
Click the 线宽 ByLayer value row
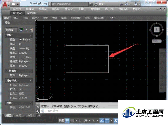(x=26, y=57)
